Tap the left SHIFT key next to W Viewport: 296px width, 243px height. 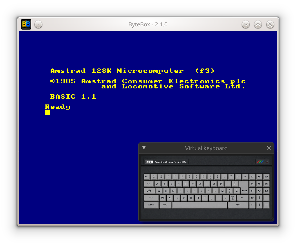151,198
